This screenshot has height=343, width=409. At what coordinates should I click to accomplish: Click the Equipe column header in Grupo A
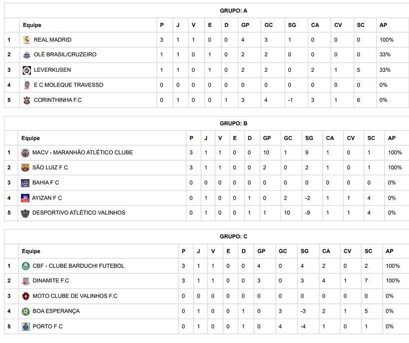32,25
